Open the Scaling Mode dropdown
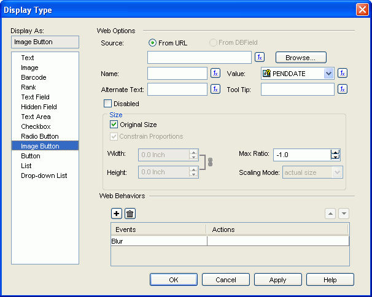 337,172
